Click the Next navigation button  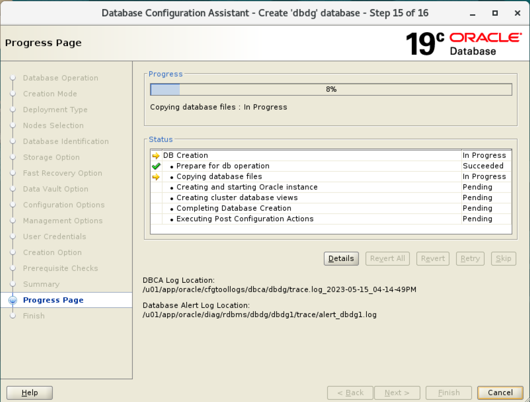point(397,392)
